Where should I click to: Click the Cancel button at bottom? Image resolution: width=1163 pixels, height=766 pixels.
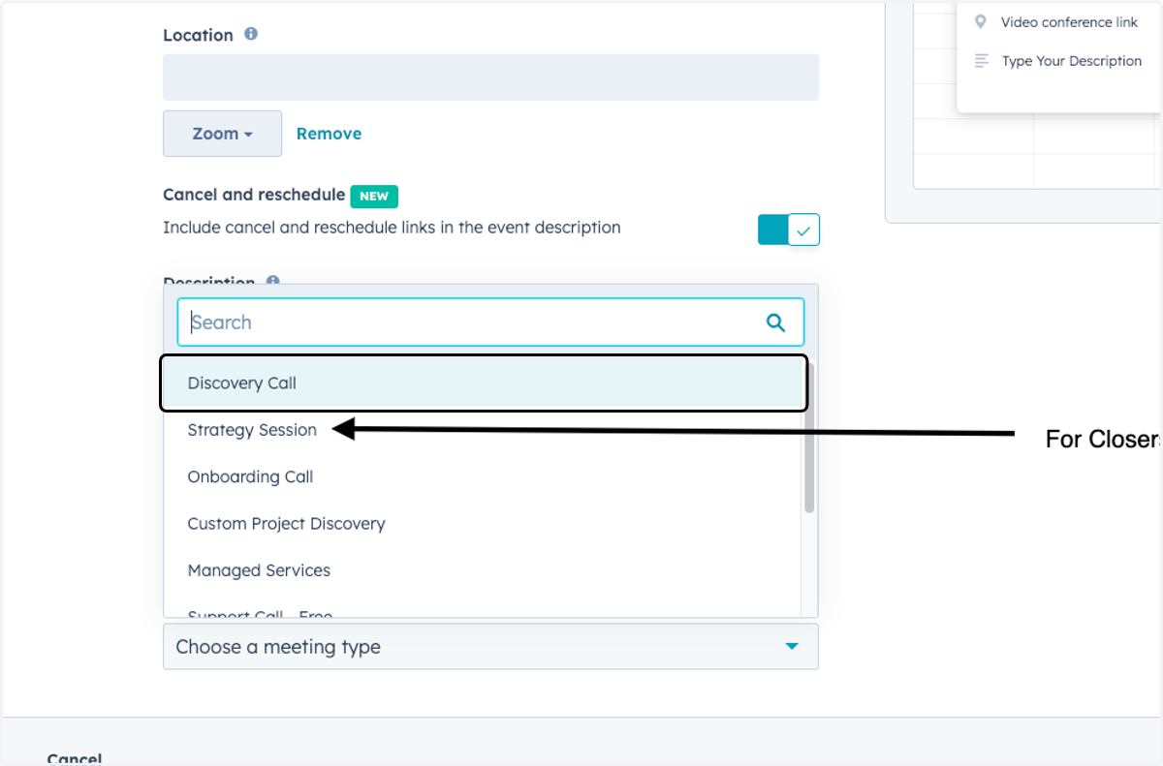(x=75, y=758)
